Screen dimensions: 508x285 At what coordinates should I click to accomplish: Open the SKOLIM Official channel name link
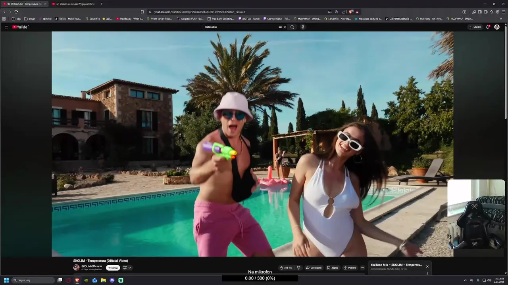(90, 266)
